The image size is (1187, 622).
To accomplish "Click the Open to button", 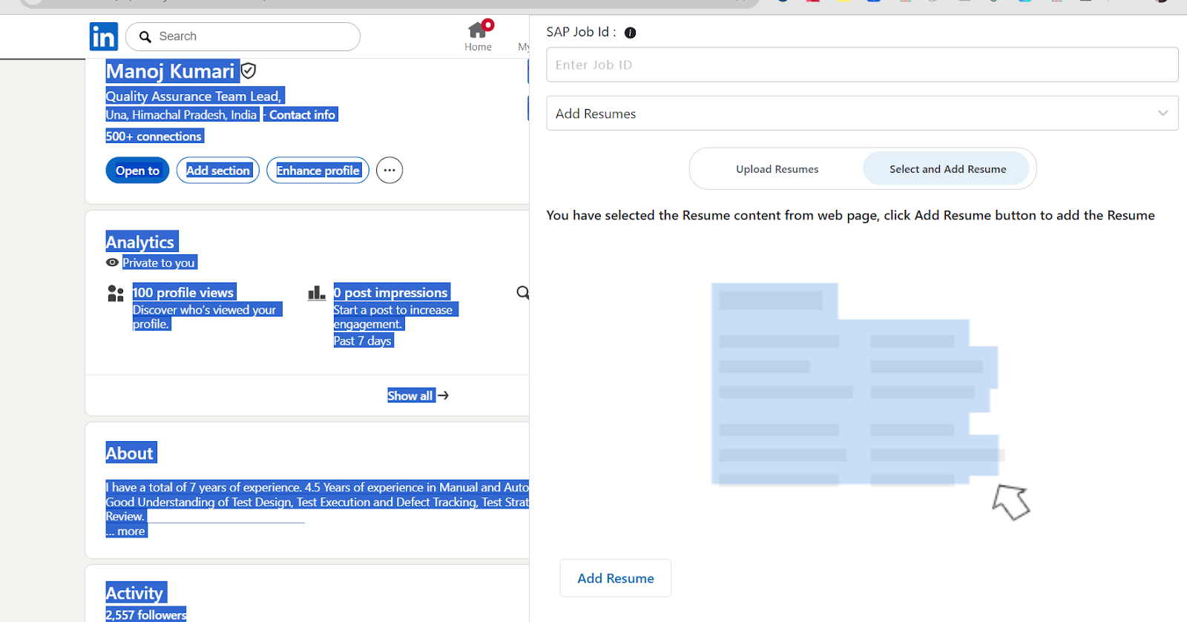I will 137,171.
